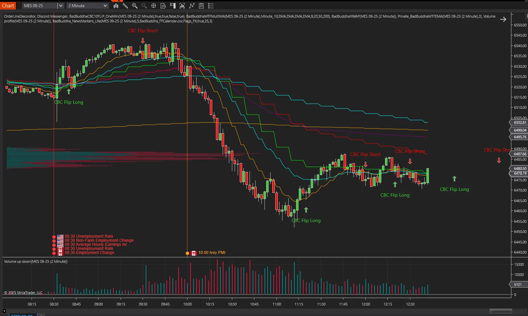Screen dimensions: 528x316
Task: Select the 10:00 Ivey PMI news marker
Action: coord(212,253)
